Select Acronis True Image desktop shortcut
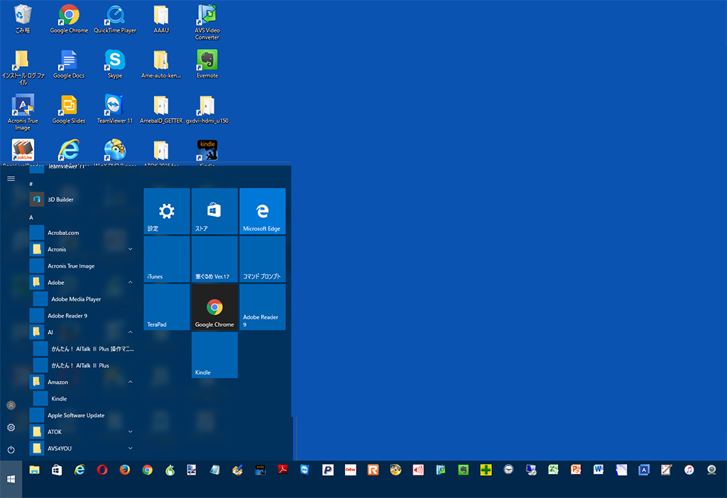This screenshot has height=498, width=727. coord(23,112)
